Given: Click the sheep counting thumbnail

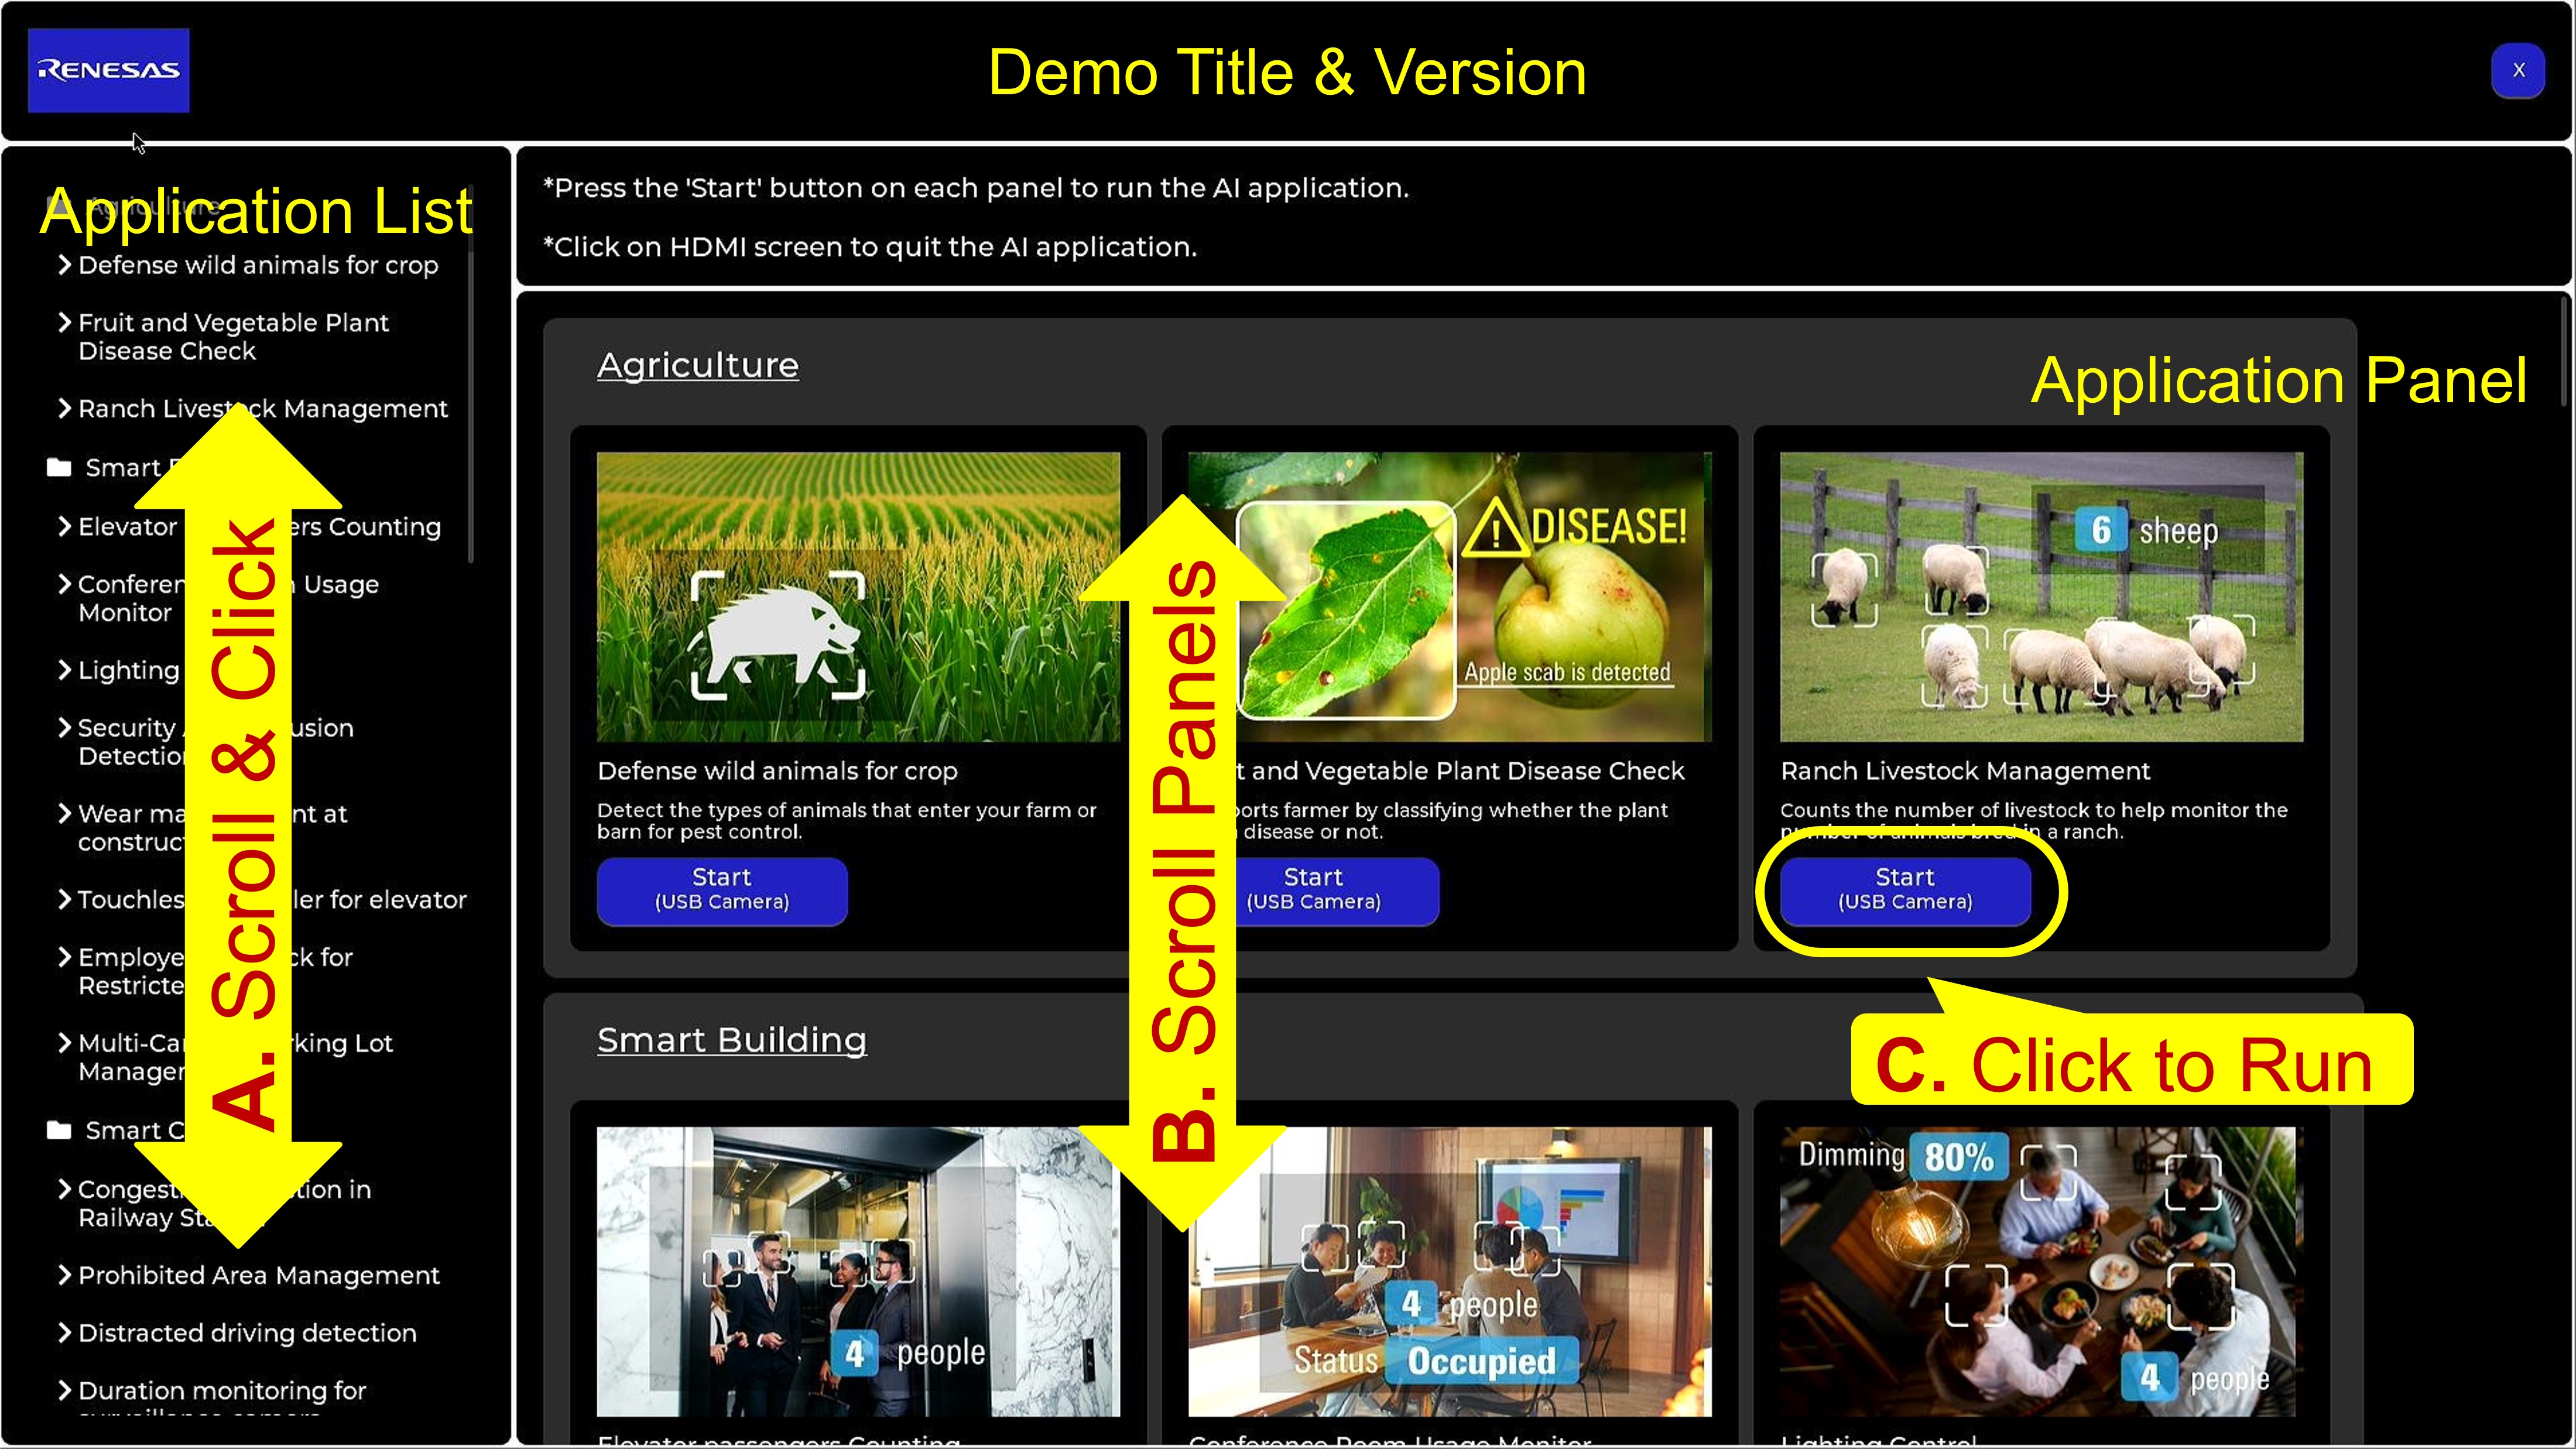Looking at the screenshot, I should pyautogui.click(x=2041, y=596).
